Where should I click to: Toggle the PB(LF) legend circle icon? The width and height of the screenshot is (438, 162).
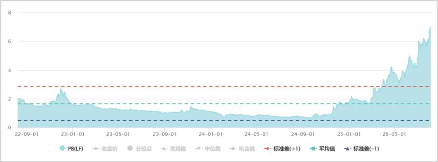[62, 149]
